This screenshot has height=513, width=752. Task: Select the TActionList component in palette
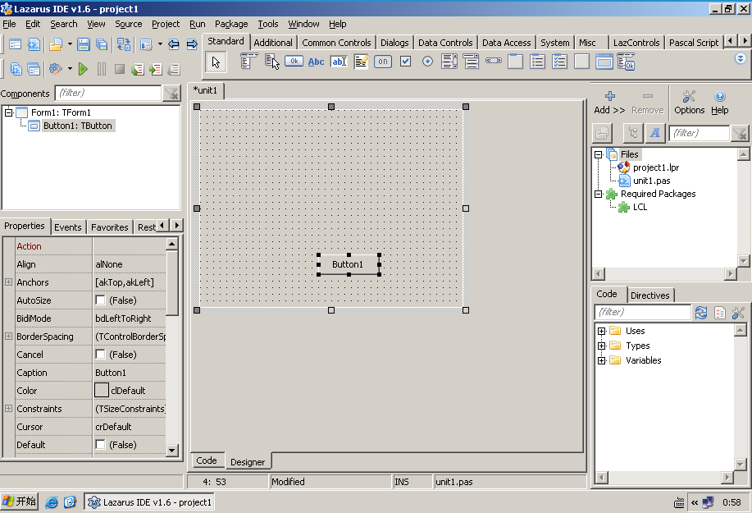(627, 62)
